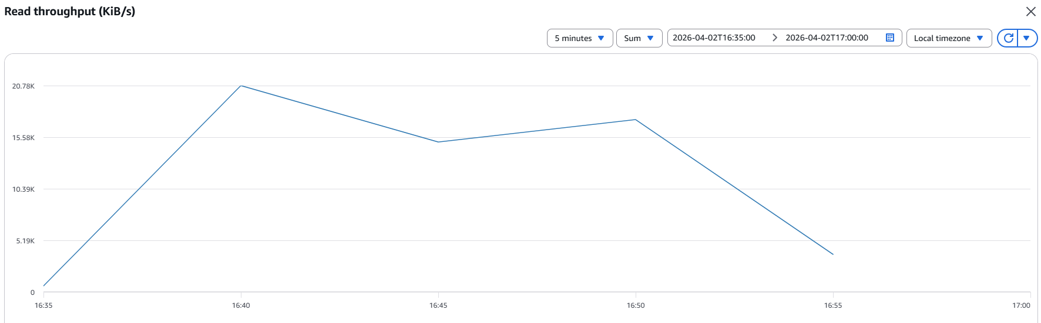Viewport: 1041px width, 323px height.
Task: Click the final data point at 16:55
Action: click(x=833, y=254)
